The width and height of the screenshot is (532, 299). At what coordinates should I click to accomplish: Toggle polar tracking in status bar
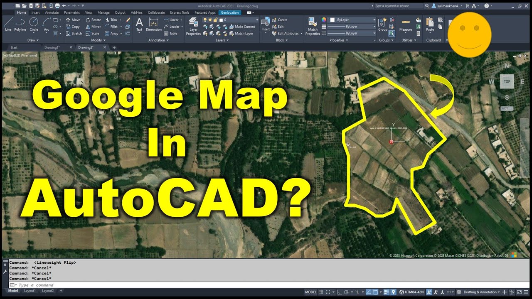(x=346, y=292)
